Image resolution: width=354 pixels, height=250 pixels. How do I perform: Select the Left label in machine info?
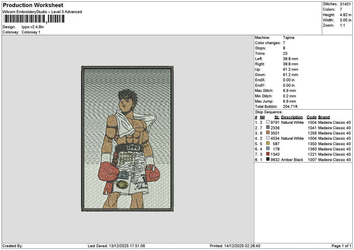[x=259, y=58]
